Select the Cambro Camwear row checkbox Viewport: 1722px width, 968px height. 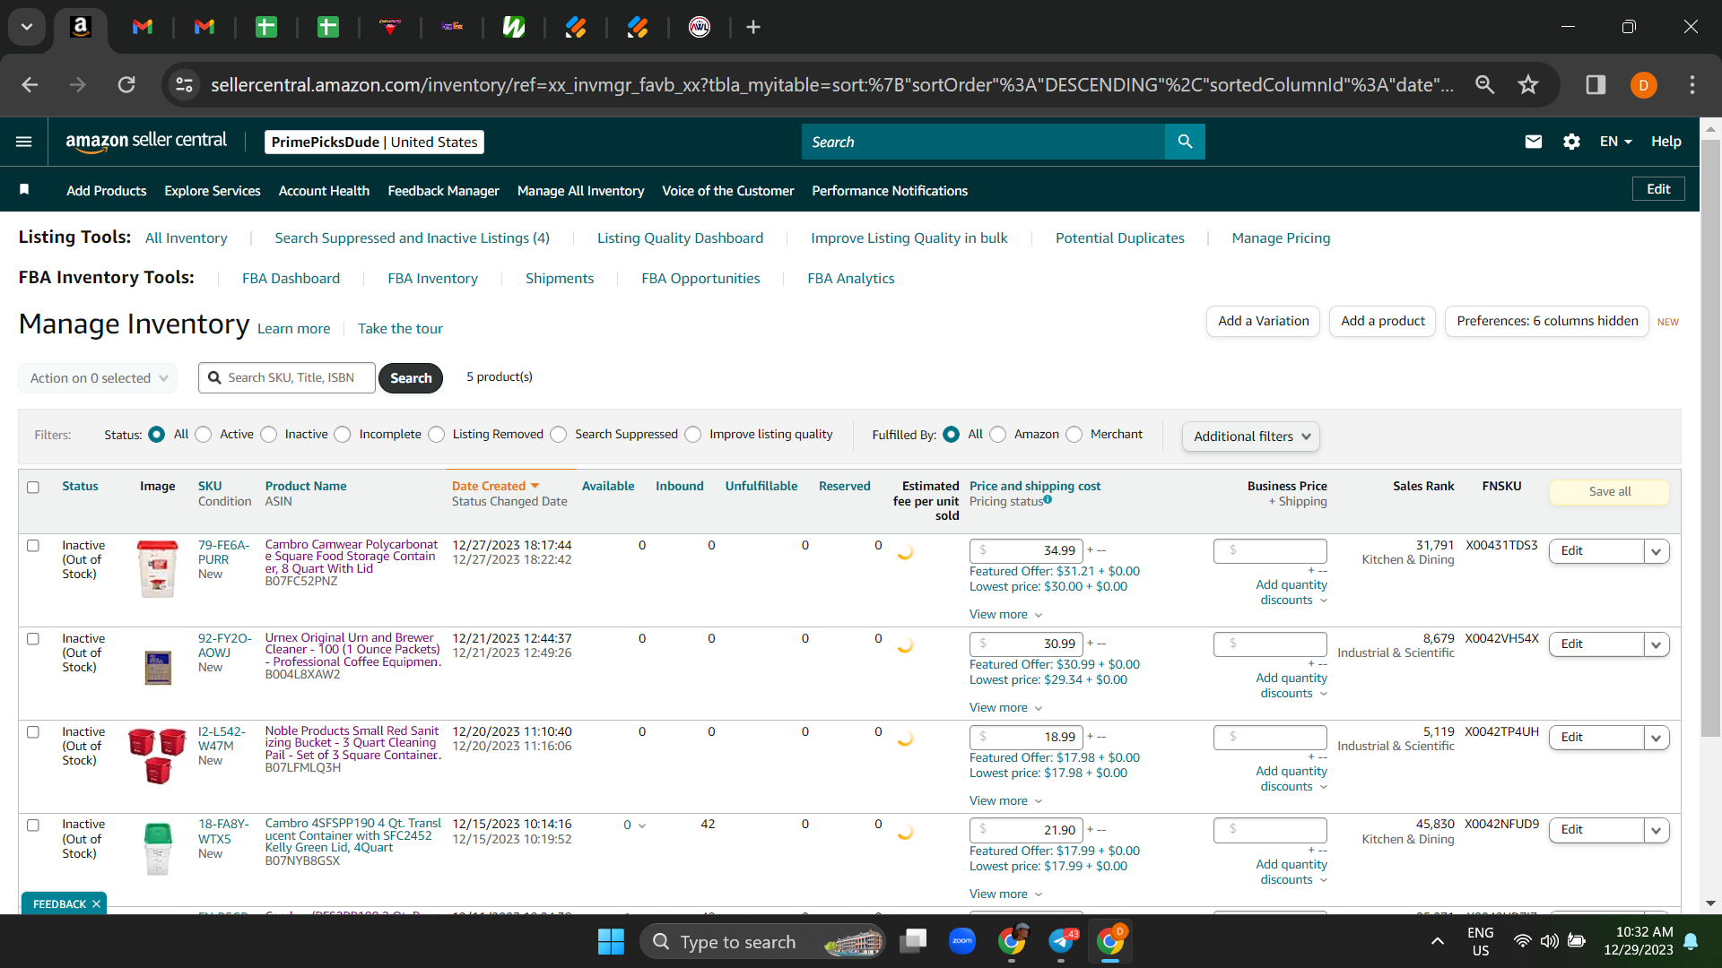pyautogui.click(x=33, y=546)
